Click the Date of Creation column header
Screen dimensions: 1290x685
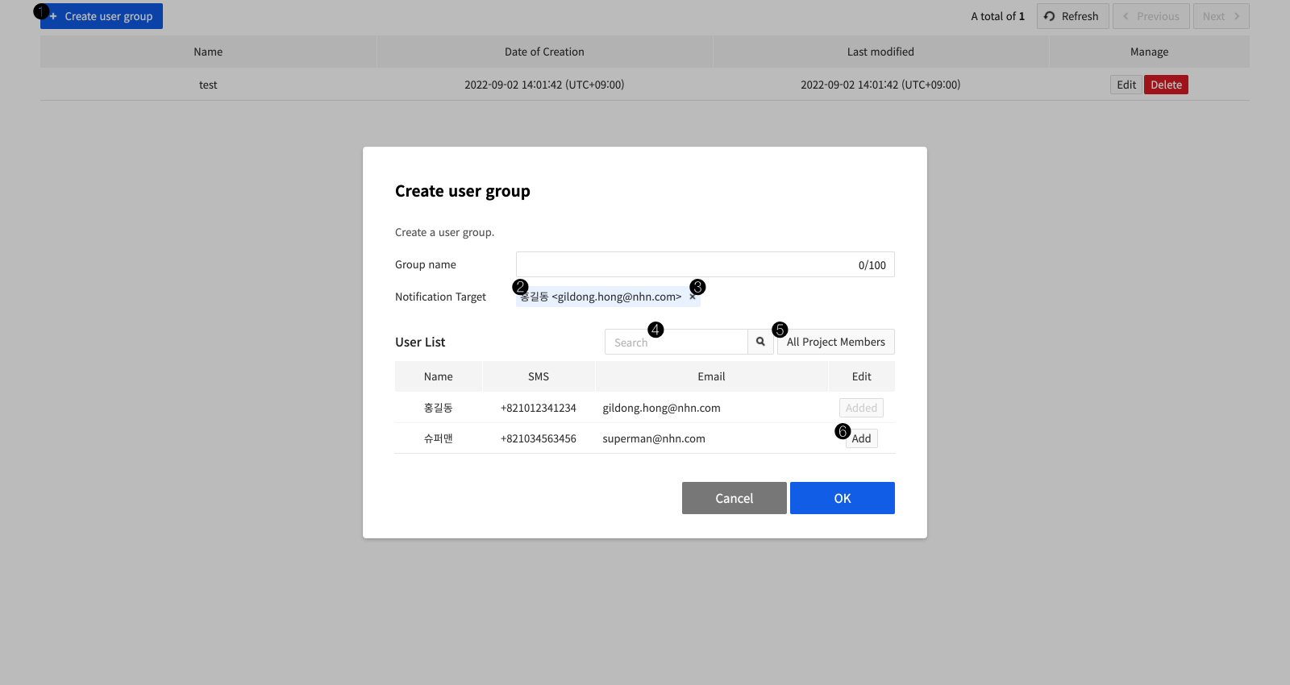coord(544,52)
